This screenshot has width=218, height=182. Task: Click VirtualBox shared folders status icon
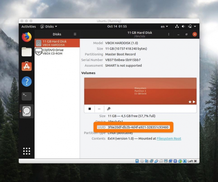click(x=161, y=161)
